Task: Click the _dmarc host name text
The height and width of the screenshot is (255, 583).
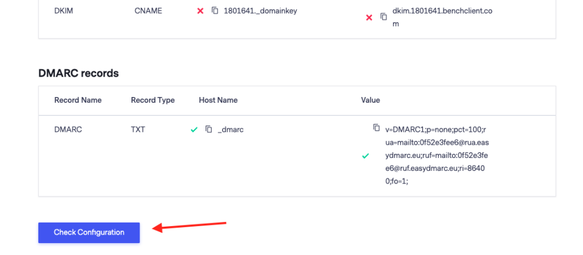Action: 231,129
